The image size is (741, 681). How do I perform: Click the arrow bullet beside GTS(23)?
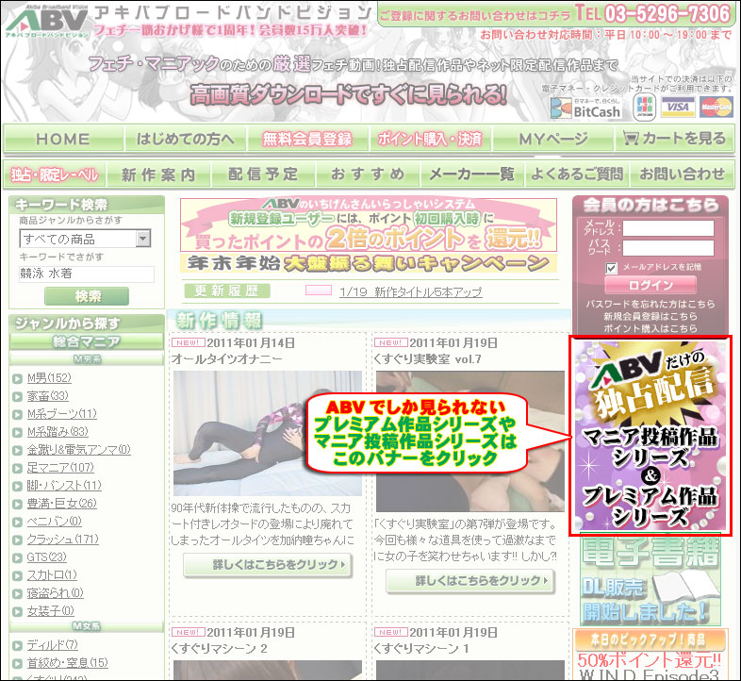(x=18, y=558)
